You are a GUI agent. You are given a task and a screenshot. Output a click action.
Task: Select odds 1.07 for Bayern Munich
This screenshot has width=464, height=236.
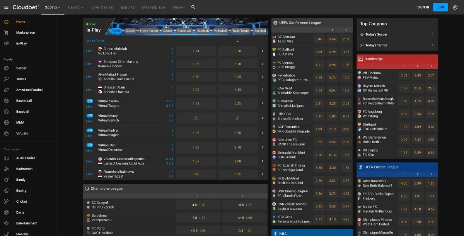[404, 88]
